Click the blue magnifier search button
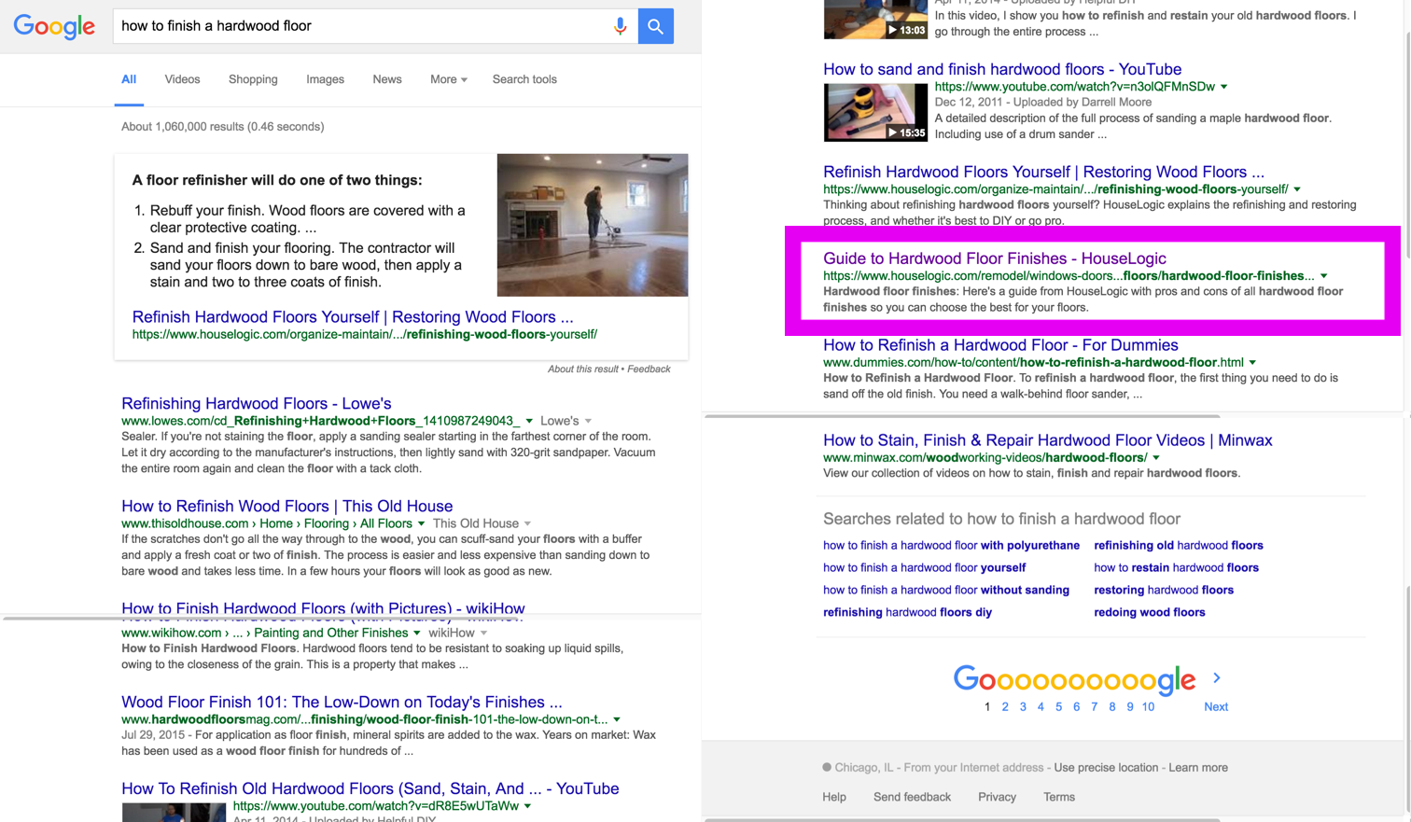The image size is (1411, 822). pyautogui.click(x=656, y=26)
